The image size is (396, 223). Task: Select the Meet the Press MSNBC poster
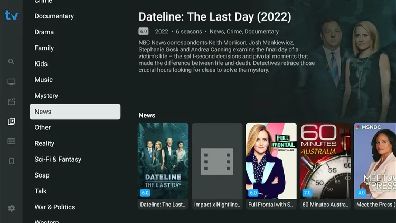click(x=375, y=166)
